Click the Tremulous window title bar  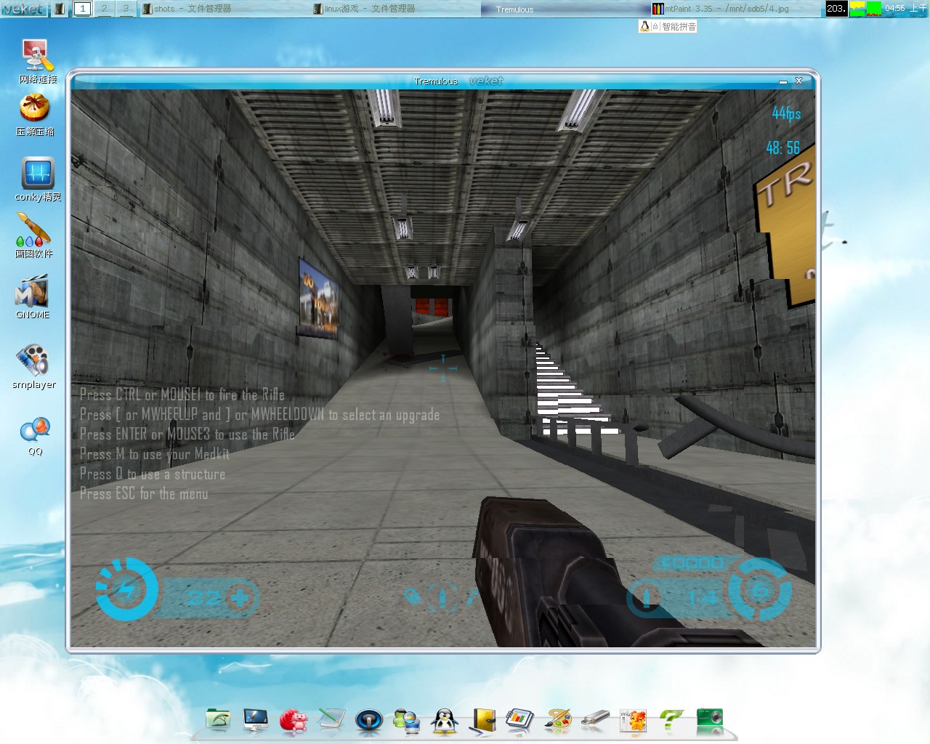click(x=443, y=81)
